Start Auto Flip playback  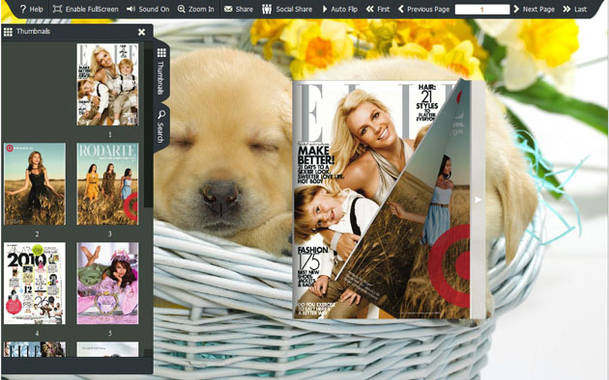(340, 9)
